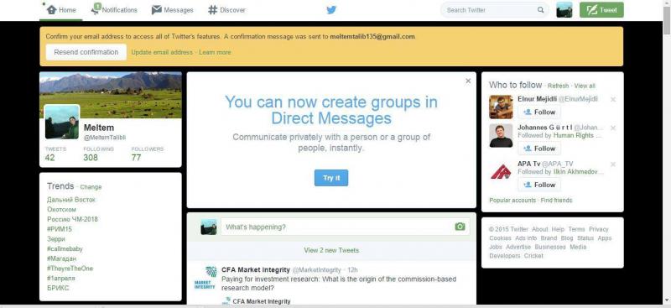Follow Johannes Gürtl
This screenshot has width=671, height=308.
pyautogui.click(x=539, y=149)
